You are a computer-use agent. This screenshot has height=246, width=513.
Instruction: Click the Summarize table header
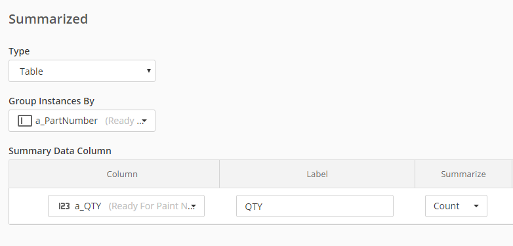(x=463, y=174)
